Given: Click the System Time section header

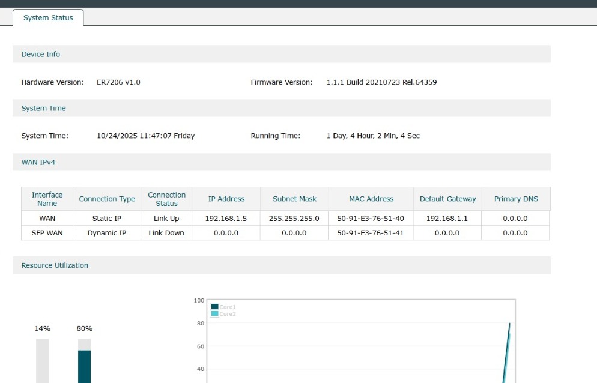Looking at the screenshot, I should point(44,109).
